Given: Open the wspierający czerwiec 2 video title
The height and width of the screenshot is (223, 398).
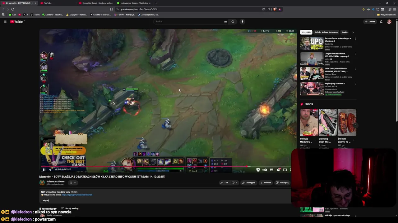Looking at the screenshot, I should click(335, 84).
